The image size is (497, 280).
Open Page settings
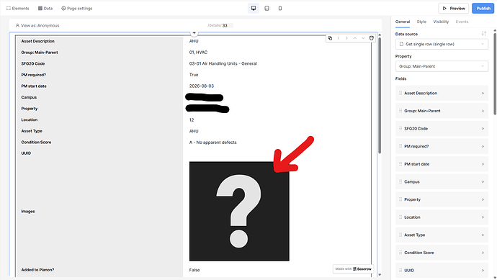click(x=76, y=9)
